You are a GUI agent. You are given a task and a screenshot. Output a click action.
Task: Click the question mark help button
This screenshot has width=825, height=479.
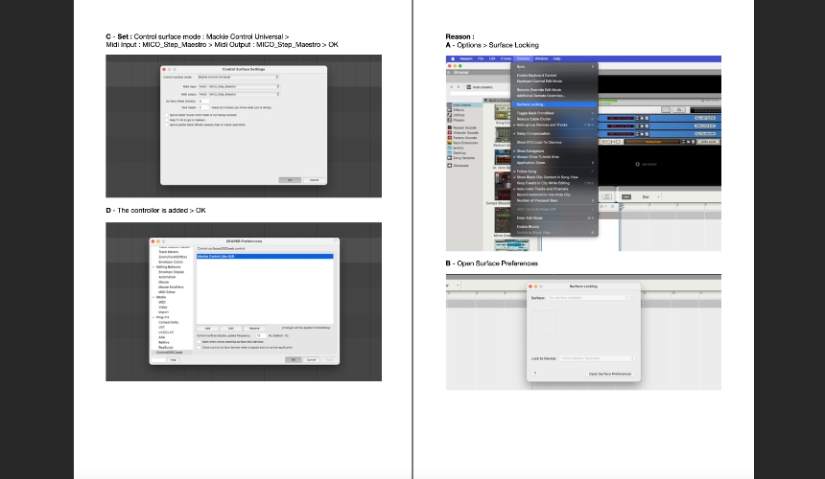coord(534,374)
